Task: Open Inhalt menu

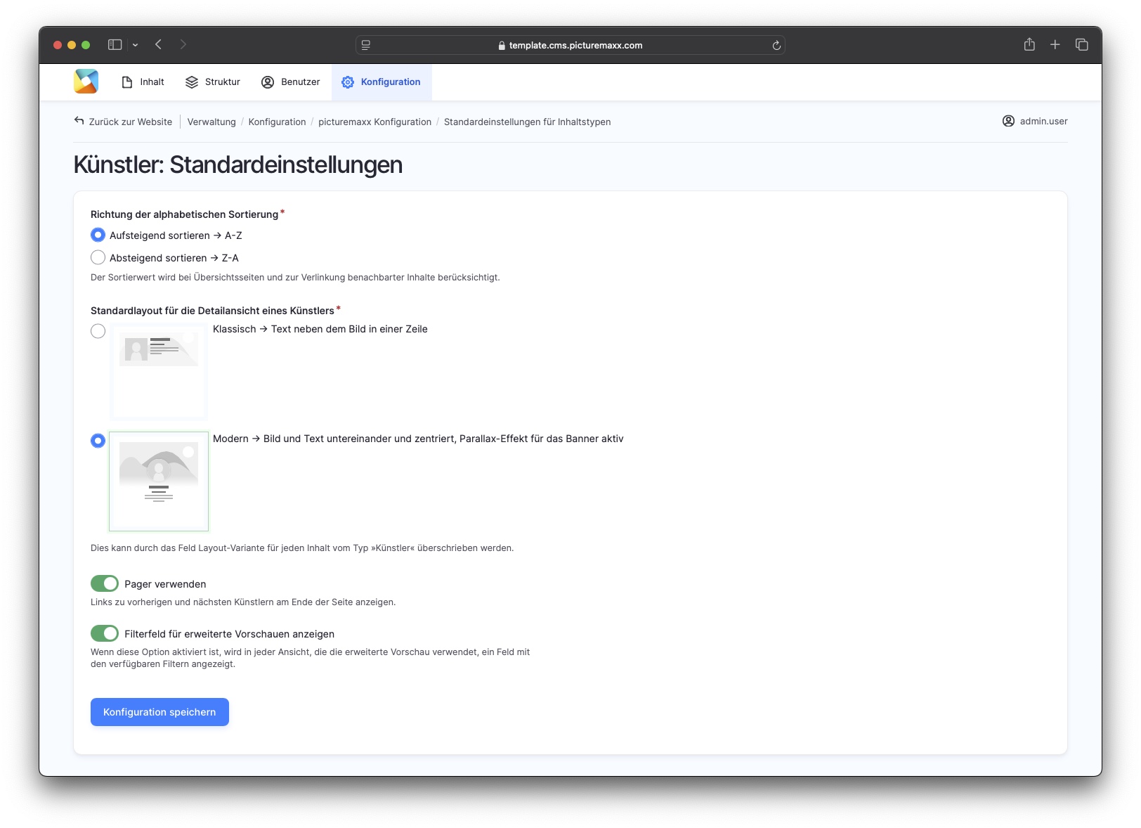Action: [143, 82]
